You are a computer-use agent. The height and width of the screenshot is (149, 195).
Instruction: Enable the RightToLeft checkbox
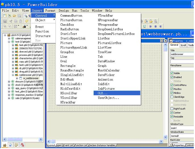point(172,109)
